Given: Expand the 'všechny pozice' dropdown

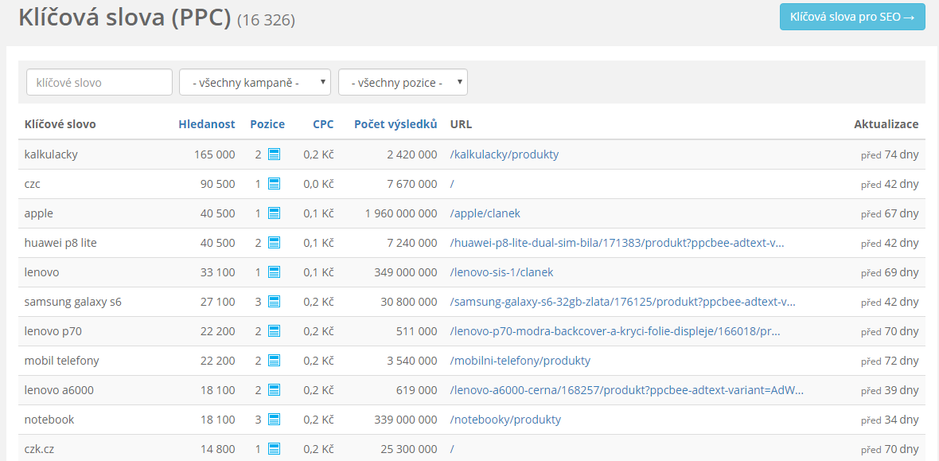Looking at the screenshot, I should 403,82.
